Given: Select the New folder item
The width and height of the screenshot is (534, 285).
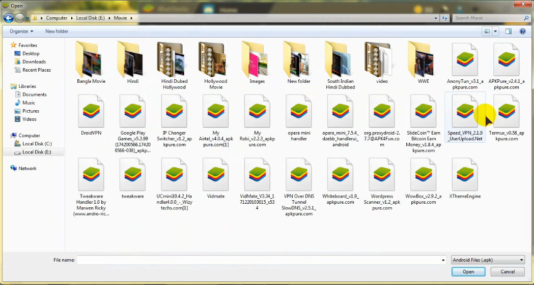Looking at the screenshot, I should [299, 62].
